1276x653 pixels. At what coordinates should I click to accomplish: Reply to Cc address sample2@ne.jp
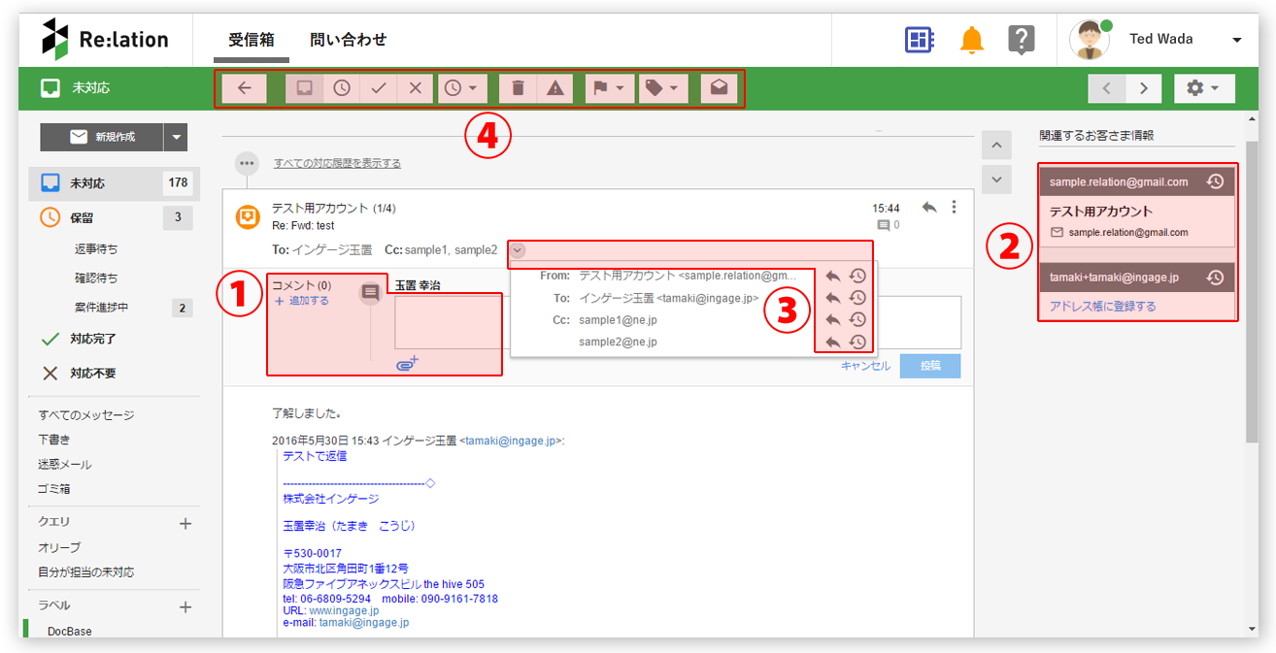(x=833, y=342)
